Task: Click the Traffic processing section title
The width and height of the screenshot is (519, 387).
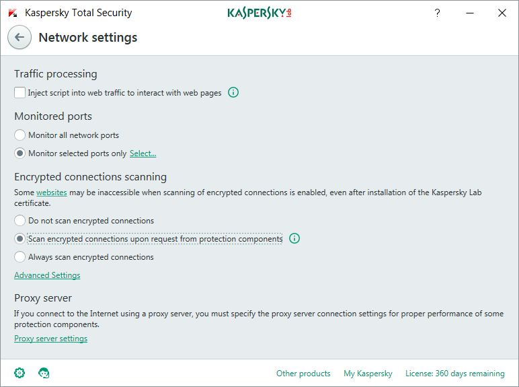Action: click(x=56, y=74)
